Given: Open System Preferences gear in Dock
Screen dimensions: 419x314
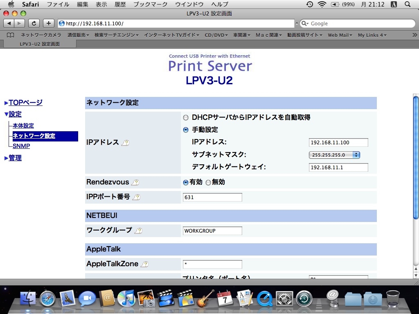Looking at the screenshot, I should click(x=284, y=298).
